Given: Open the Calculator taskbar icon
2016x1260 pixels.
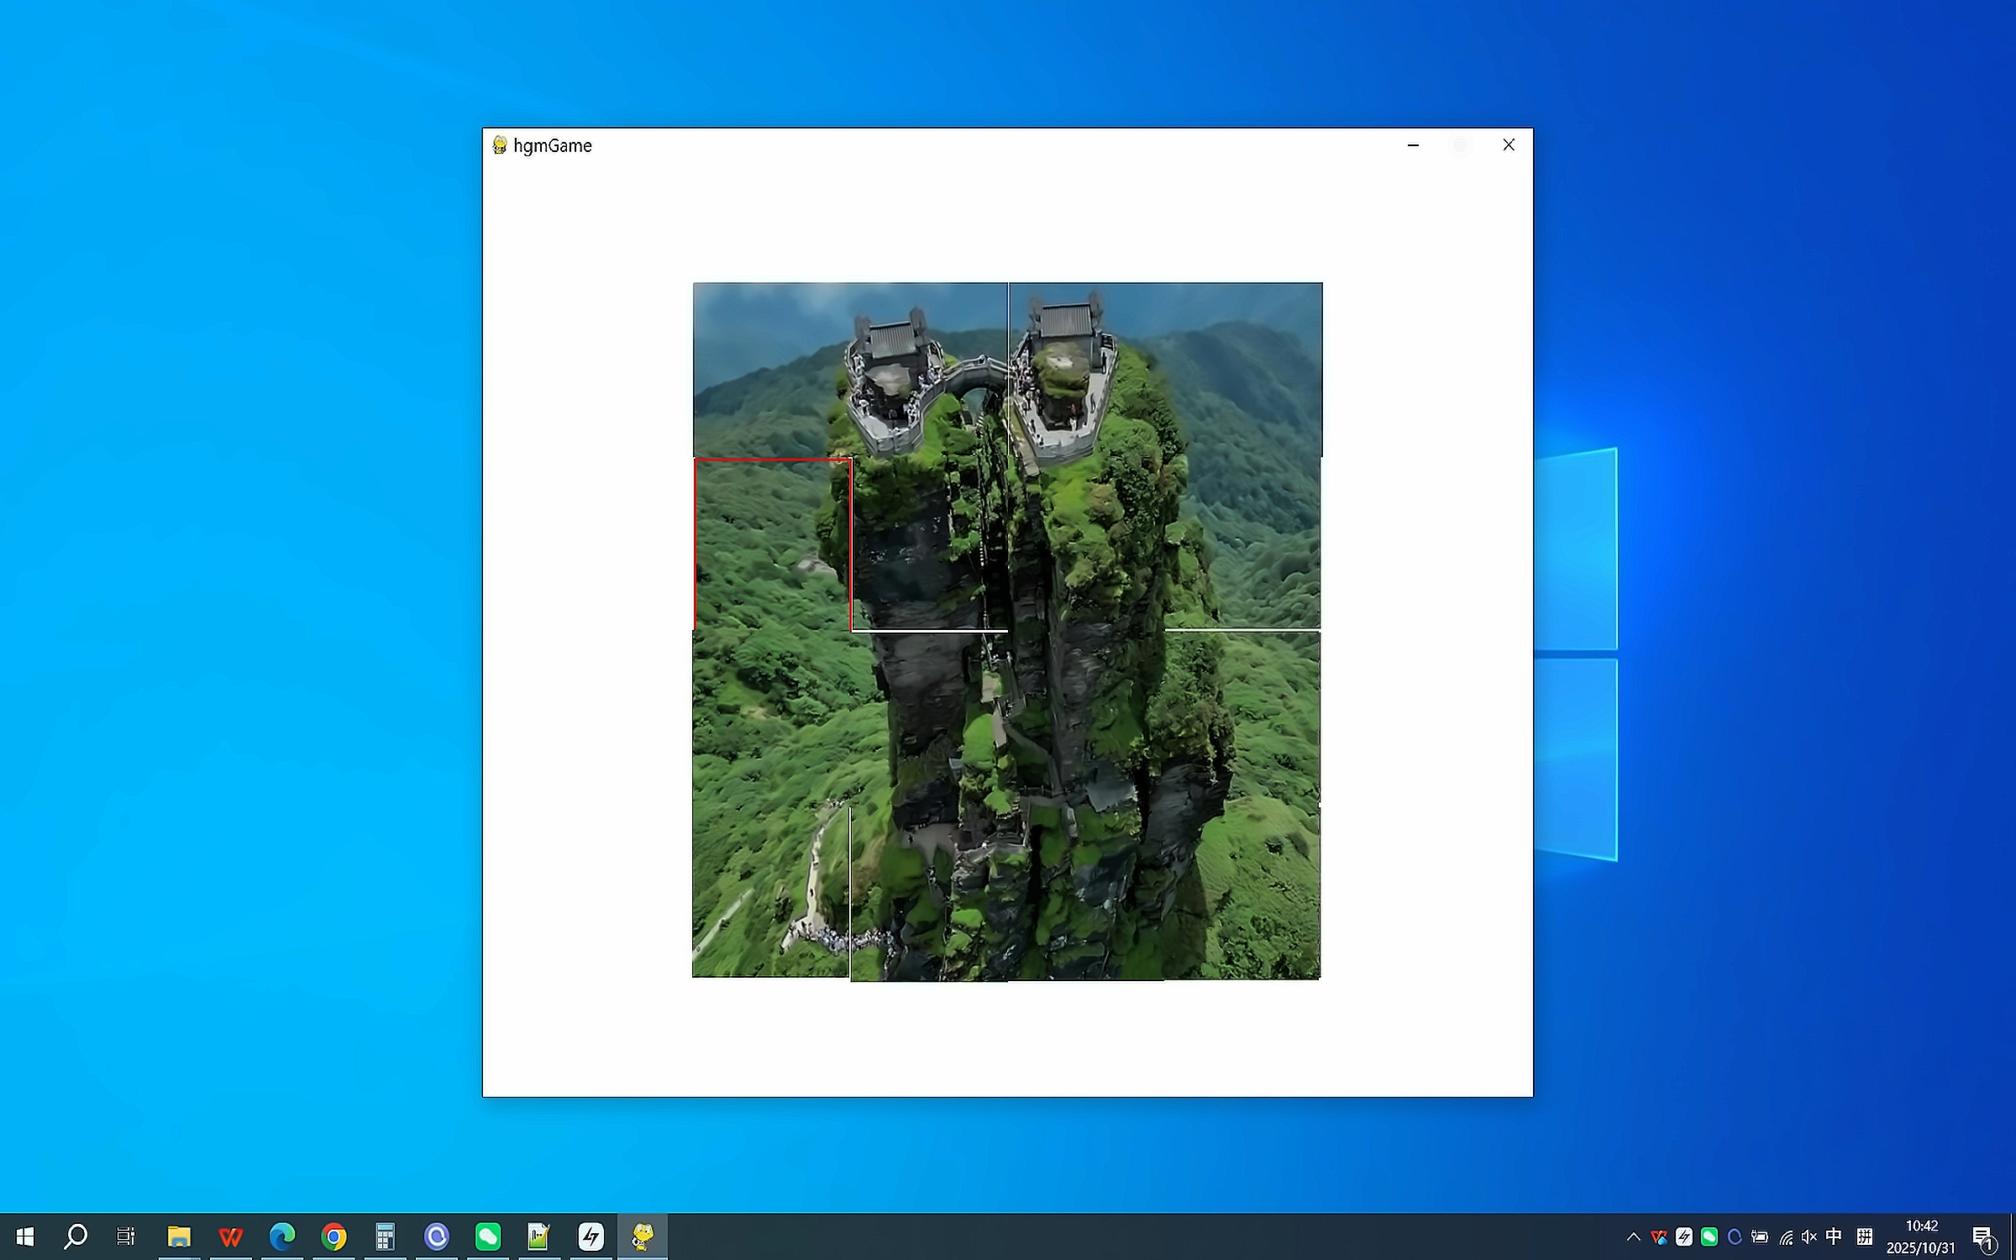Looking at the screenshot, I should [386, 1236].
